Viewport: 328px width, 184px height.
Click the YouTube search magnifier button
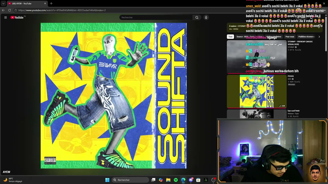tap(197, 17)
